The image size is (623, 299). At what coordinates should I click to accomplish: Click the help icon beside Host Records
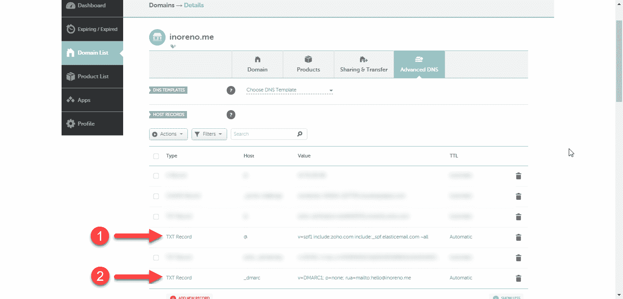231,115
